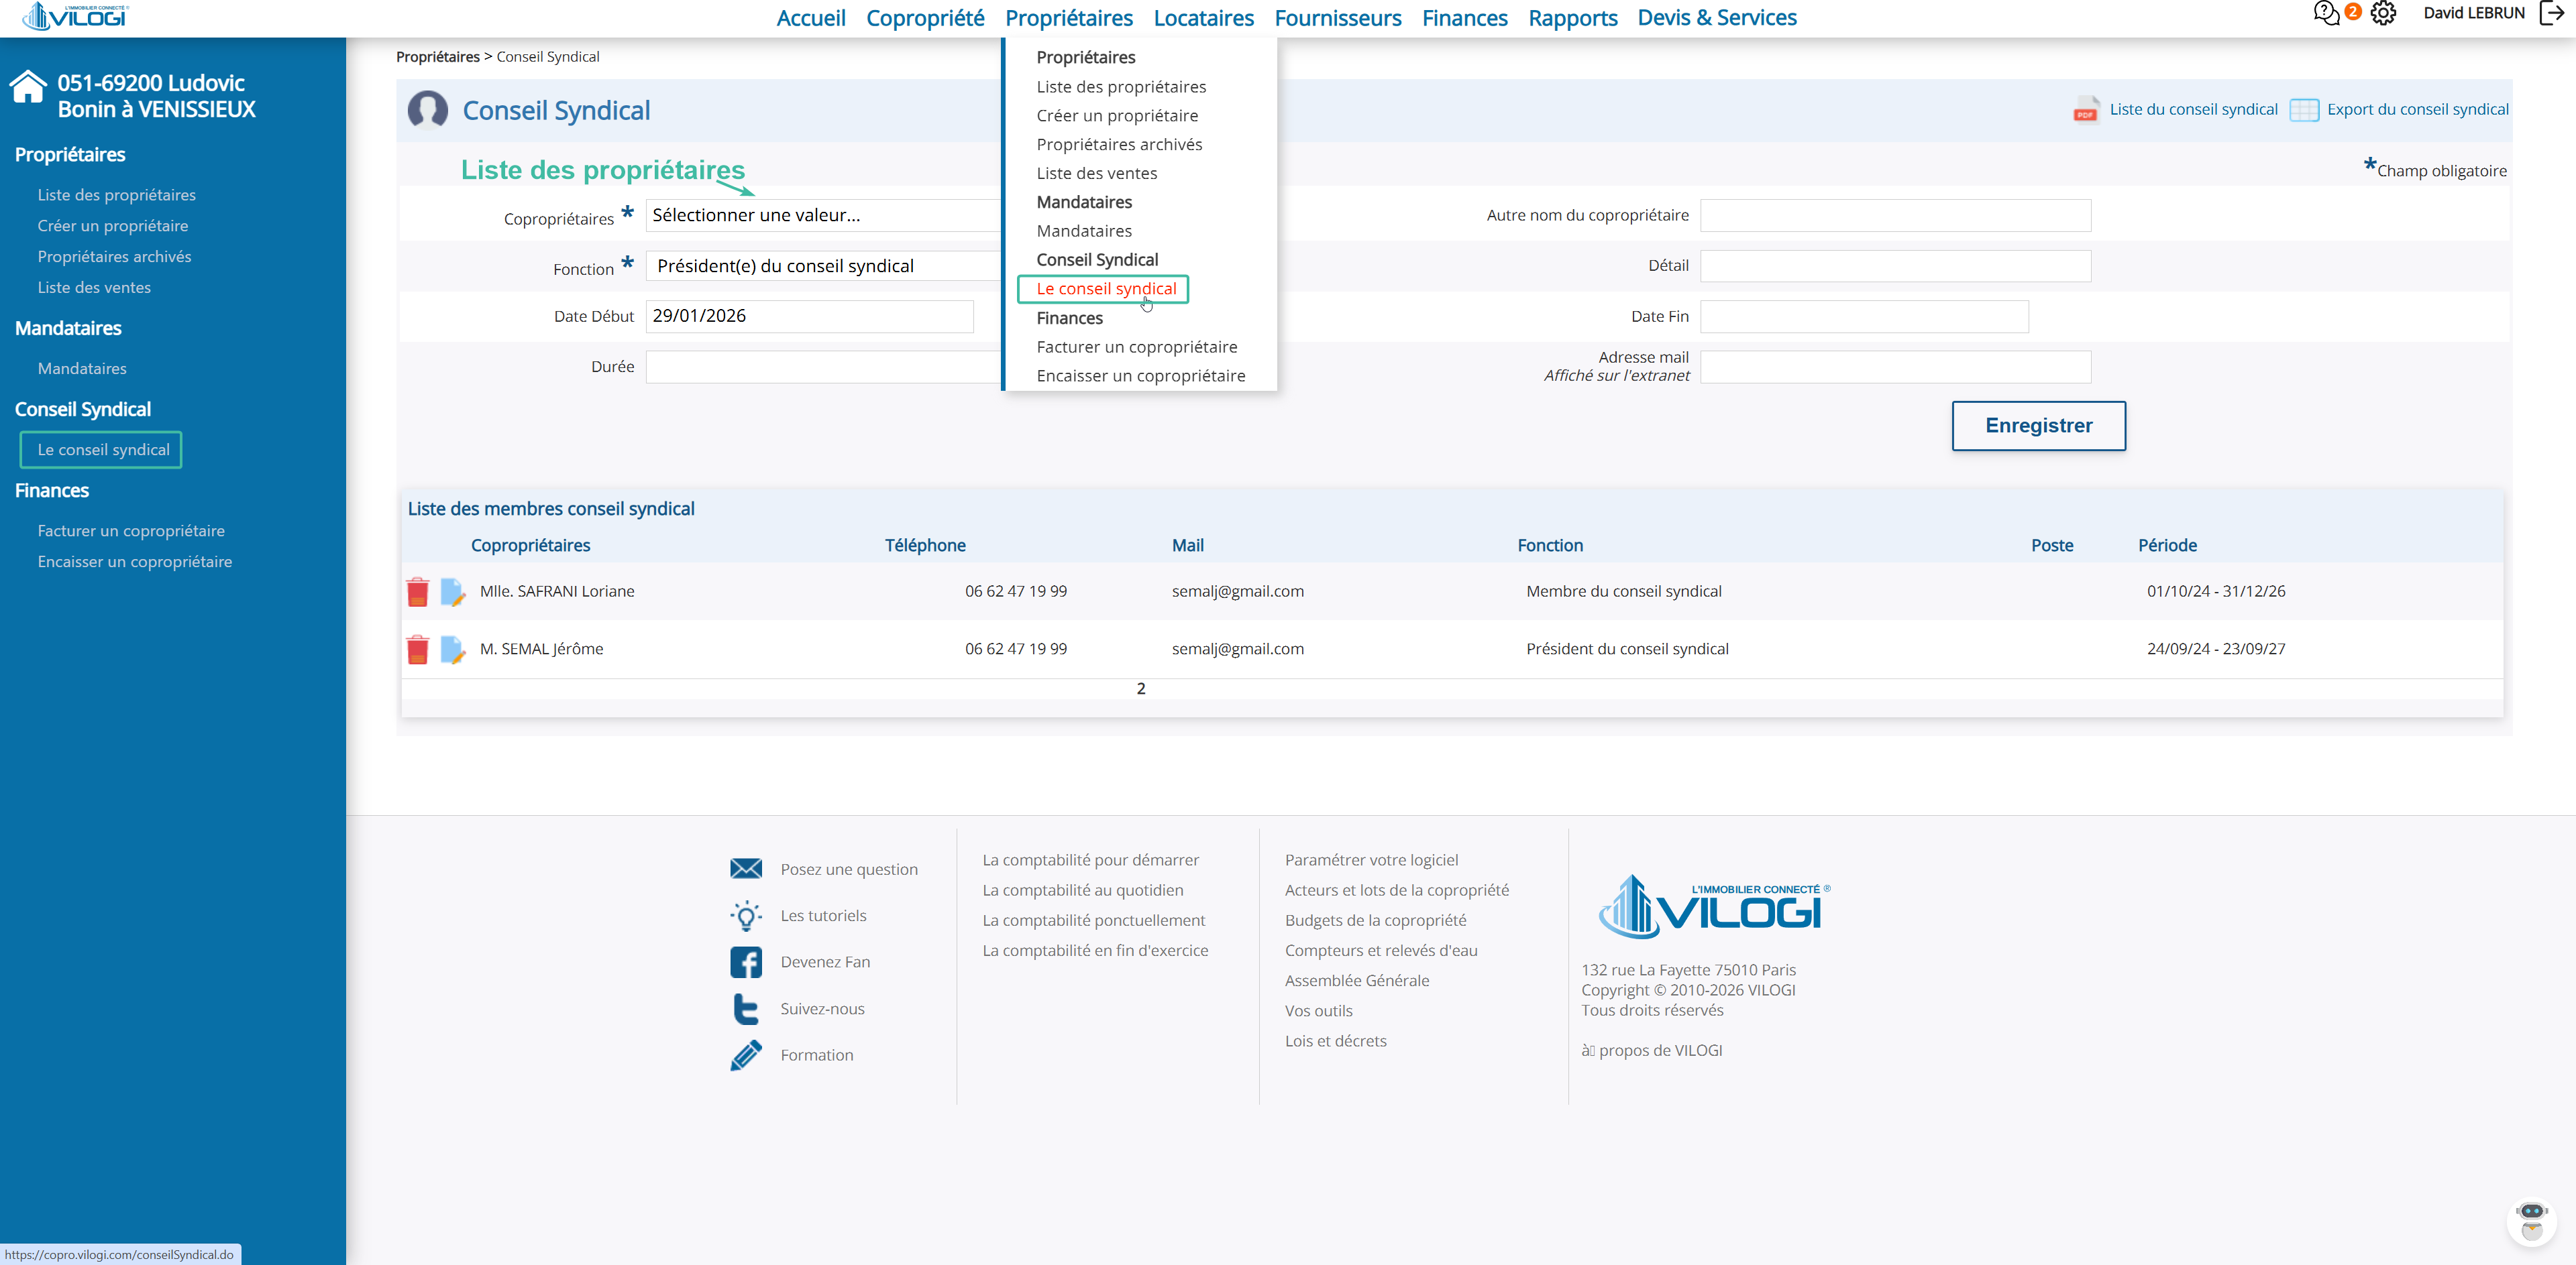Image resolution: width=2576 pixels, height=1265 pixels.
Task: Open footer link 'Assemblée Générale'
Action: point(1357,980)
